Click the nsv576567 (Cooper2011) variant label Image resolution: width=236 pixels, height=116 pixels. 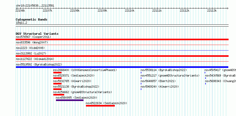[x=33, y=37]
